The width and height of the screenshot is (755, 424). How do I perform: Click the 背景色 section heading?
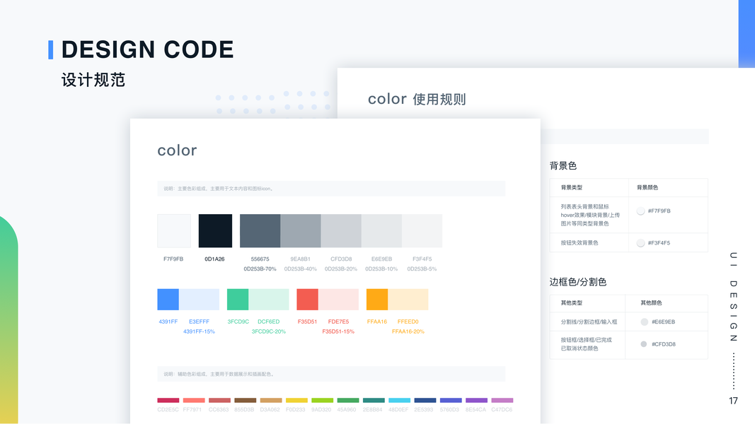click(x=563, y=166)
